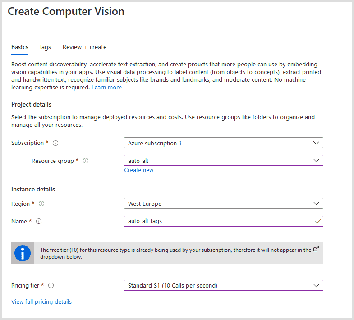Screen dimensions: 354x320
Task: Open the Pricing tier dropdown
Action: (224, 285)
